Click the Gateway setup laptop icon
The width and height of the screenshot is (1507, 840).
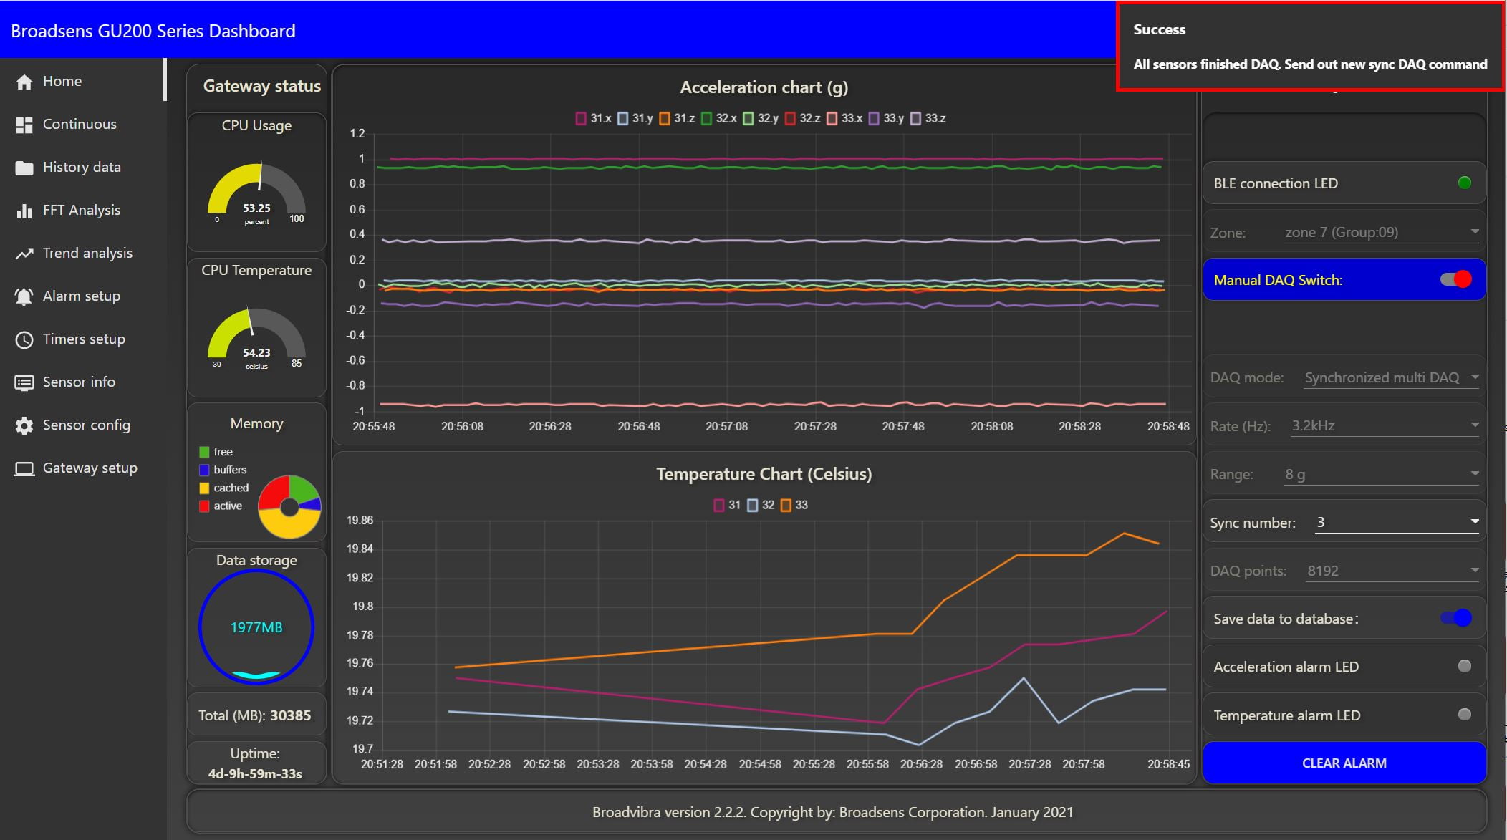24,468
